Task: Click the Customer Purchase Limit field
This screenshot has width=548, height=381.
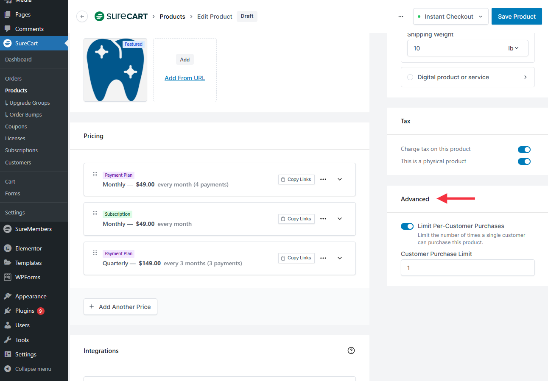Action: click(467, 268)
